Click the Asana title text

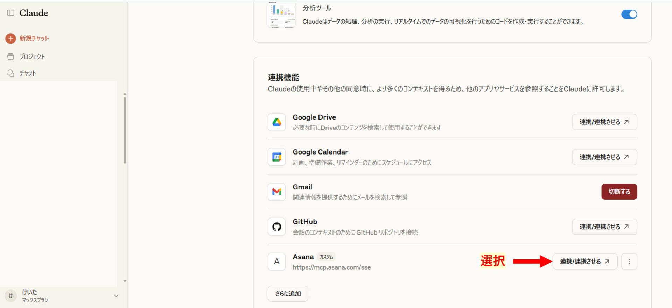(303, 257)
